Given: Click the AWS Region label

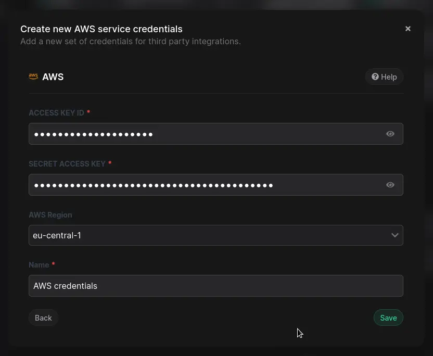Looking at the screenshot, I should 50,215.
